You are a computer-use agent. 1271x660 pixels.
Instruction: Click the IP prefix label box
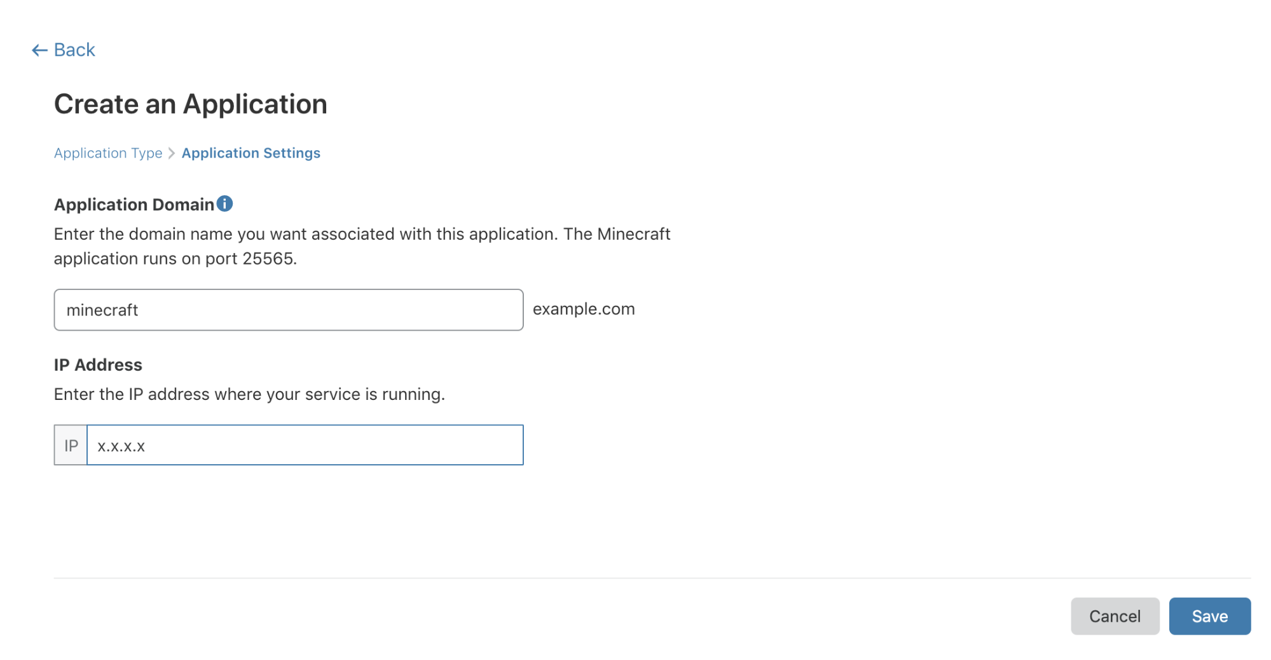tap(71, 445)
